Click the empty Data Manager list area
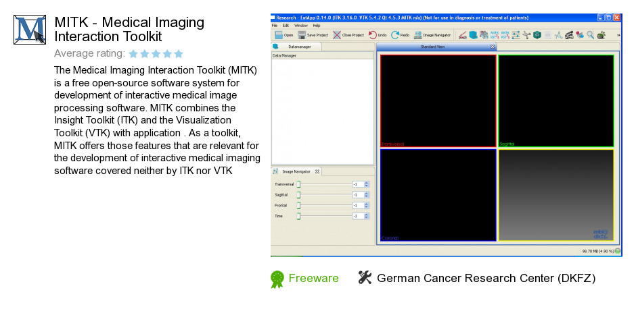 pos(323,111)
